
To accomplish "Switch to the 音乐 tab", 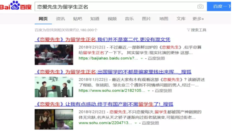I will tap(129, 19).
